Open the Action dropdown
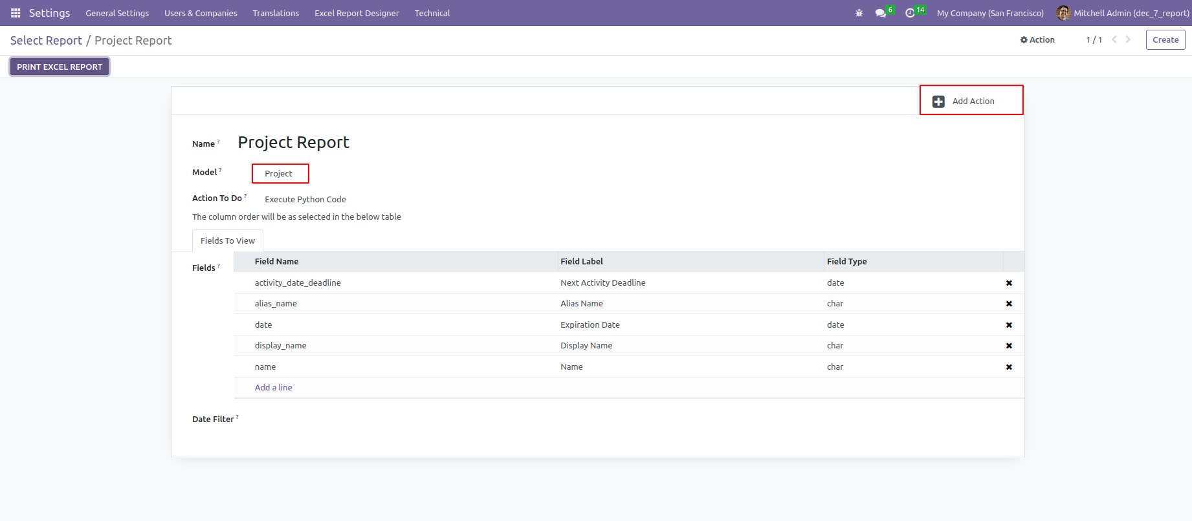The height and width of the screenshot is (521, 1192). click(1037, 39)
